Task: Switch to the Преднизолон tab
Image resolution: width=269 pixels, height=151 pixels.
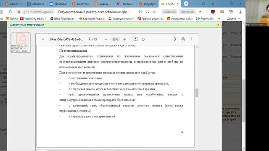Action: [125, 4]
